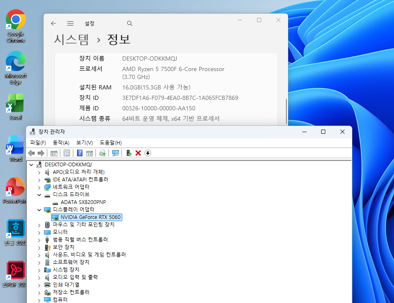Click the Scan for hardware changes icon
Screen dimensions: 394x303
[x=116, y=153]
